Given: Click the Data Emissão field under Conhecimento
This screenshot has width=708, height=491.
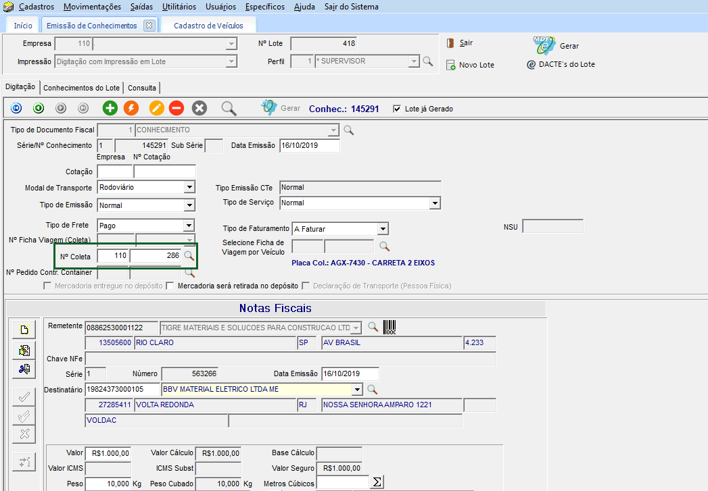Looking at the screenshot, I should [x=309, y=145].
